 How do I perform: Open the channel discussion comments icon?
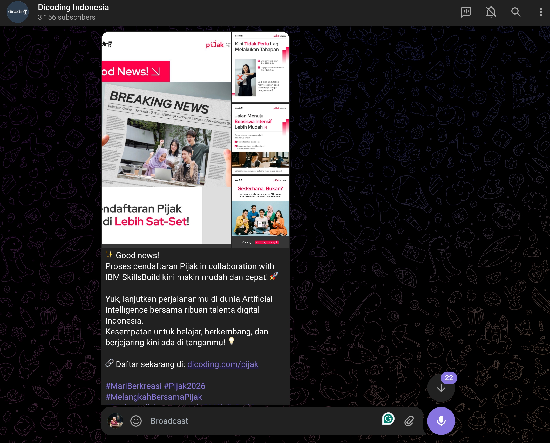pos(466,12)
